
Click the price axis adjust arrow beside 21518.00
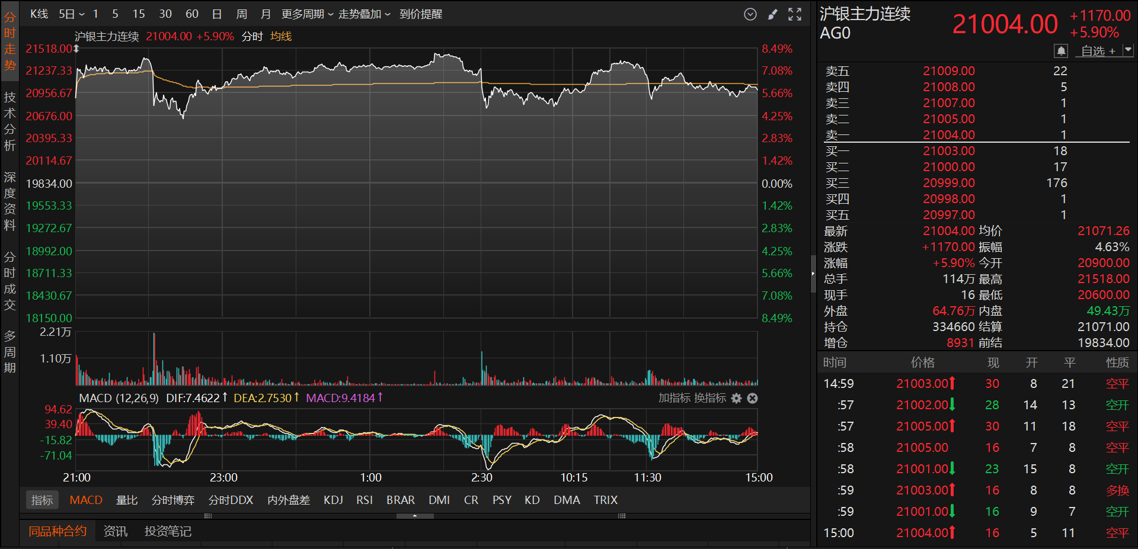(x=76, y=49)
